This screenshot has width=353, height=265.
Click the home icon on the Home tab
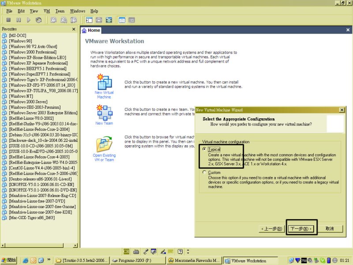pyautogui.click(x=84, y=30)
